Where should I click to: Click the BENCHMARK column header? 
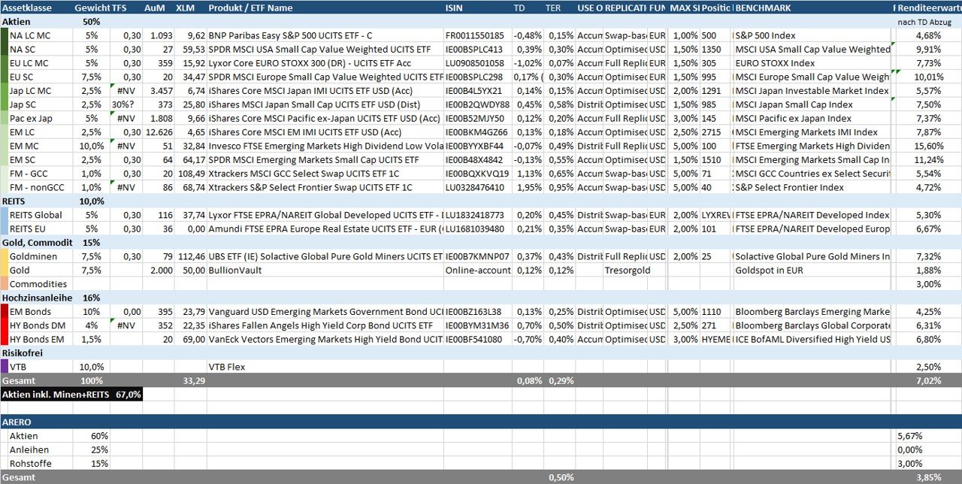(x=763, y=8)
